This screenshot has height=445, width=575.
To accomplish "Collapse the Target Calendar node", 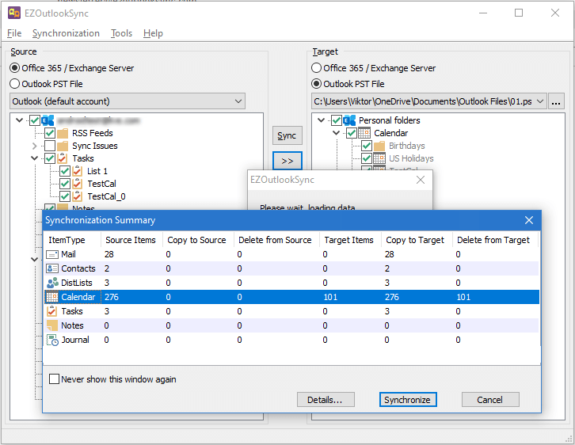I will coord(337,133).
